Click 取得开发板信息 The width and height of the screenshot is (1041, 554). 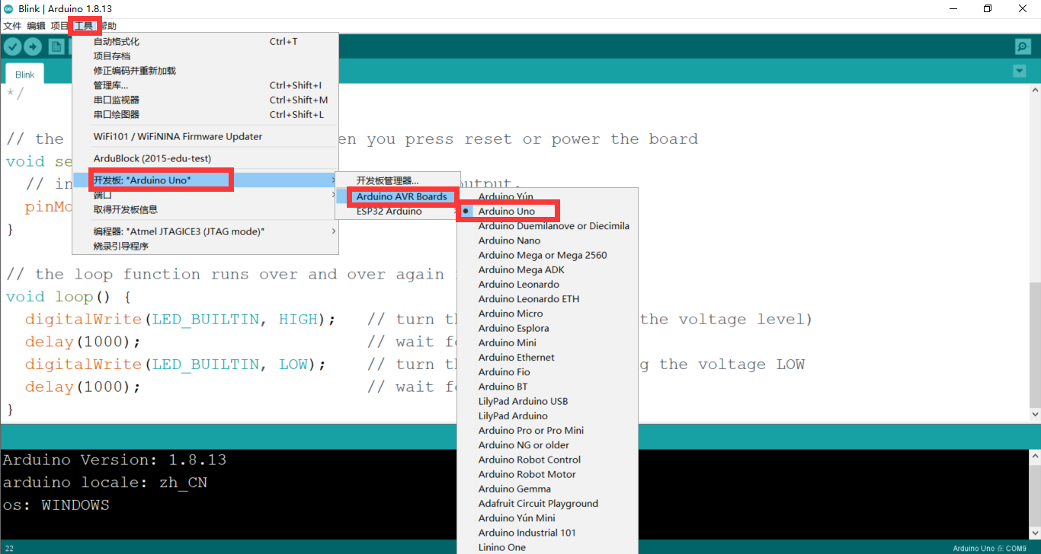coord(205,209)
